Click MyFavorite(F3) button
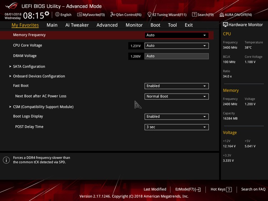Image resolution: width=268 pixels, height=201 pixels. point(91,15)
